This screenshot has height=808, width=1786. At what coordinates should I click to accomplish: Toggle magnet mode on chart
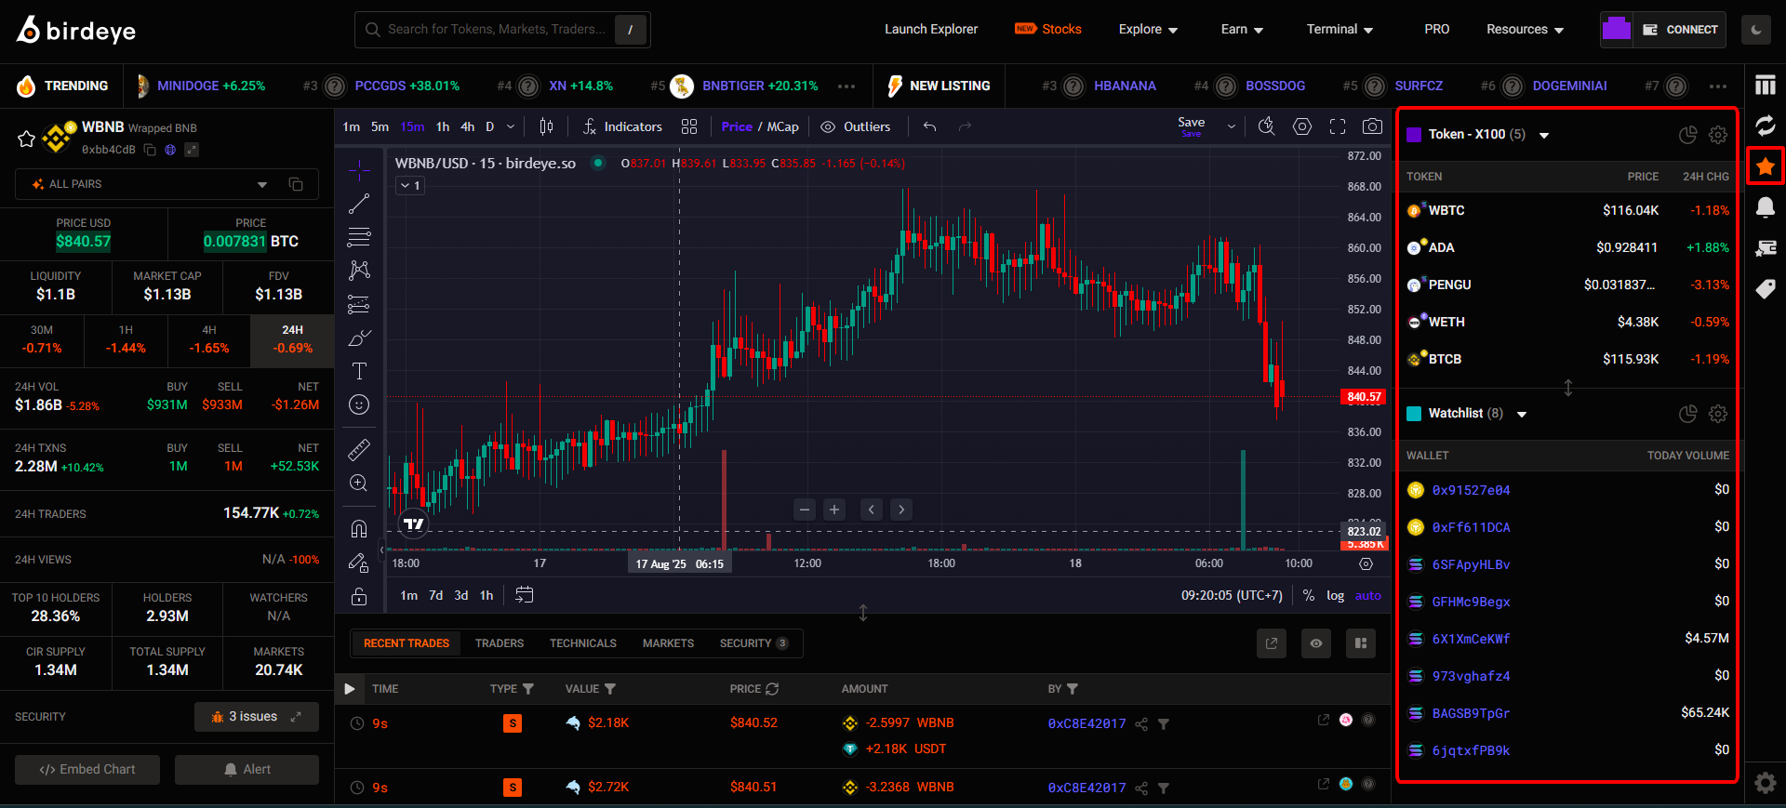pyautogui.click(x=359, y=529)
